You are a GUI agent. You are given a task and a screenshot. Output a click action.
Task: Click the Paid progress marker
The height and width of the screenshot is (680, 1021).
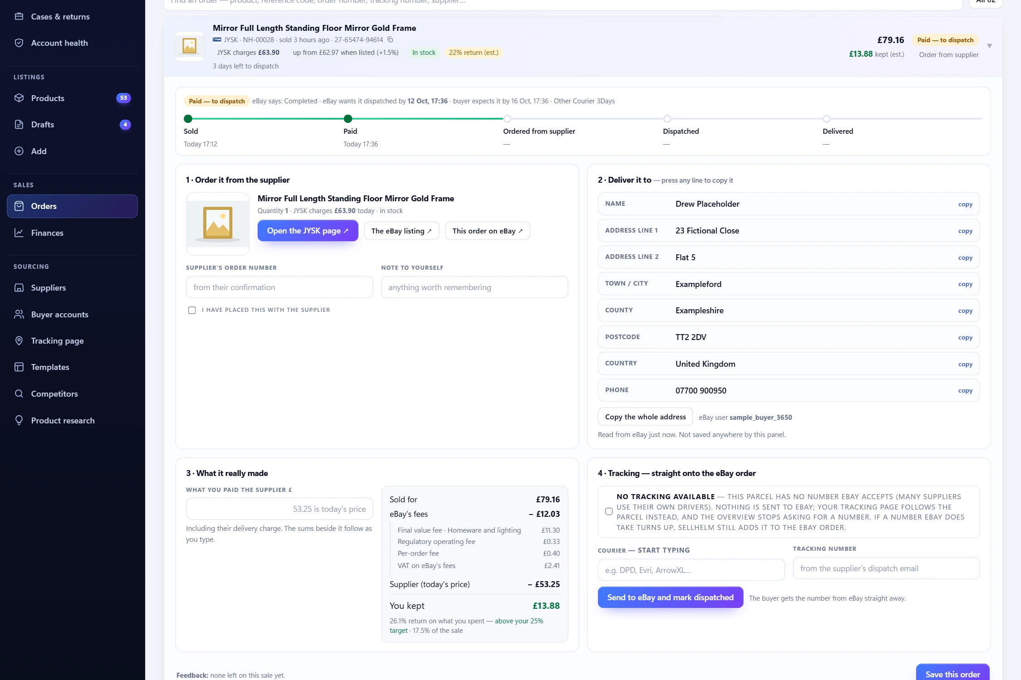click(x=348, y=119)
